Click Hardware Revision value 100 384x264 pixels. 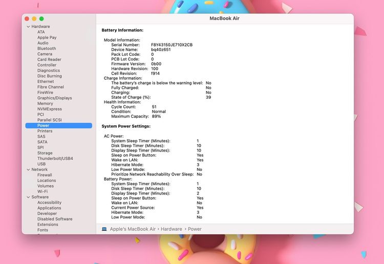[x=155, y=69]
